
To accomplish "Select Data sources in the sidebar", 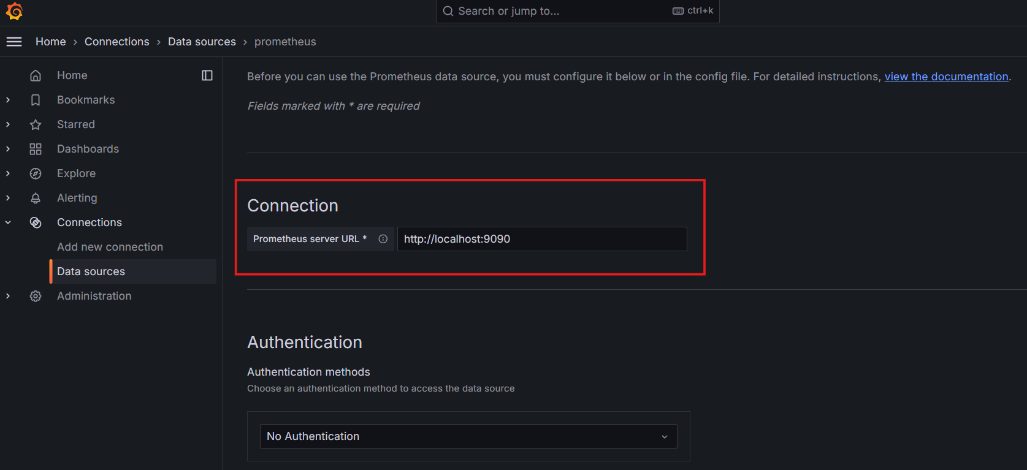I will tap(91, 271).
